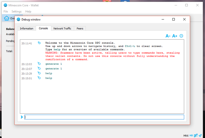This screenshot has height=138, width=205.
Task: Click the MNX unit indicator in status bar
Action: pyautogui.click(x=186, y=136)
